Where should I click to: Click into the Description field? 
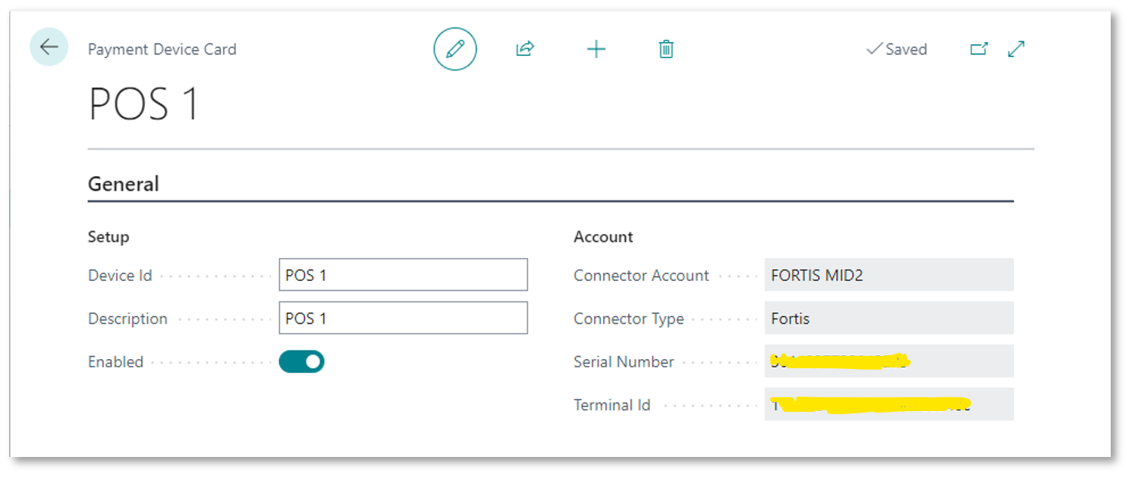[x=403, y=318]
